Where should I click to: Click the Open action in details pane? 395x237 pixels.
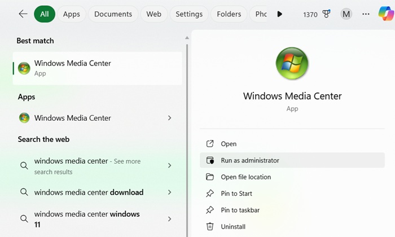point(292,143)
